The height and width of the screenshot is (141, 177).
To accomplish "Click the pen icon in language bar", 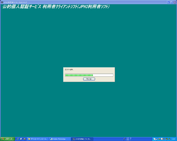I will [x=124, y=139].
